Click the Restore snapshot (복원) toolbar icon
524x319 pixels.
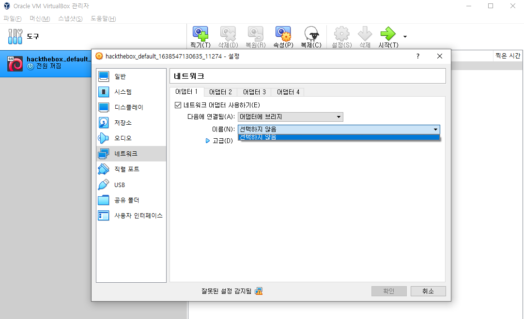(x=255, y=34)
